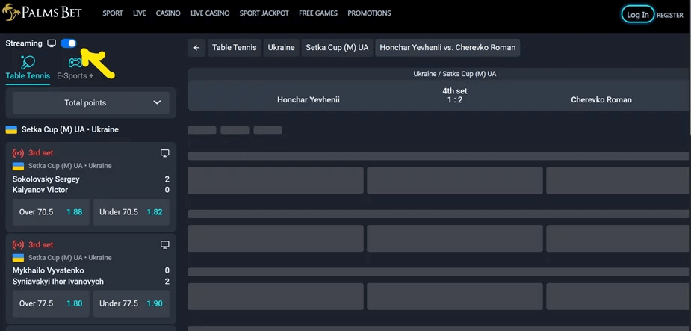Select the Table Tennis sport icon
Viewport: 691px width, 331px height.
[28, 64]
